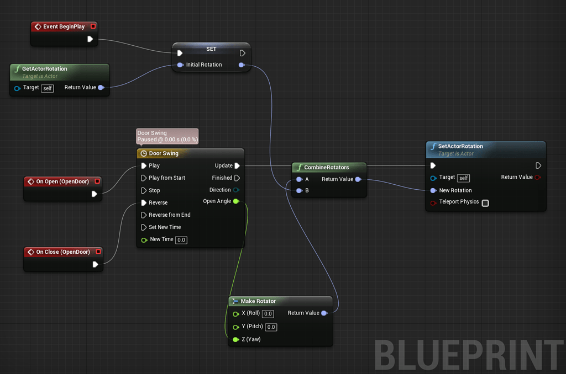The width and height of the screenshot is (566, 374).
Task: Select the On Close (OpenDoor) node title
Action: pos(63,252)
